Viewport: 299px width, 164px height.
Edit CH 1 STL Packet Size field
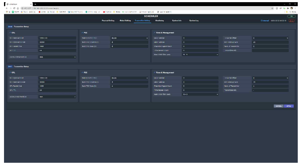click(x=57, y=86)
